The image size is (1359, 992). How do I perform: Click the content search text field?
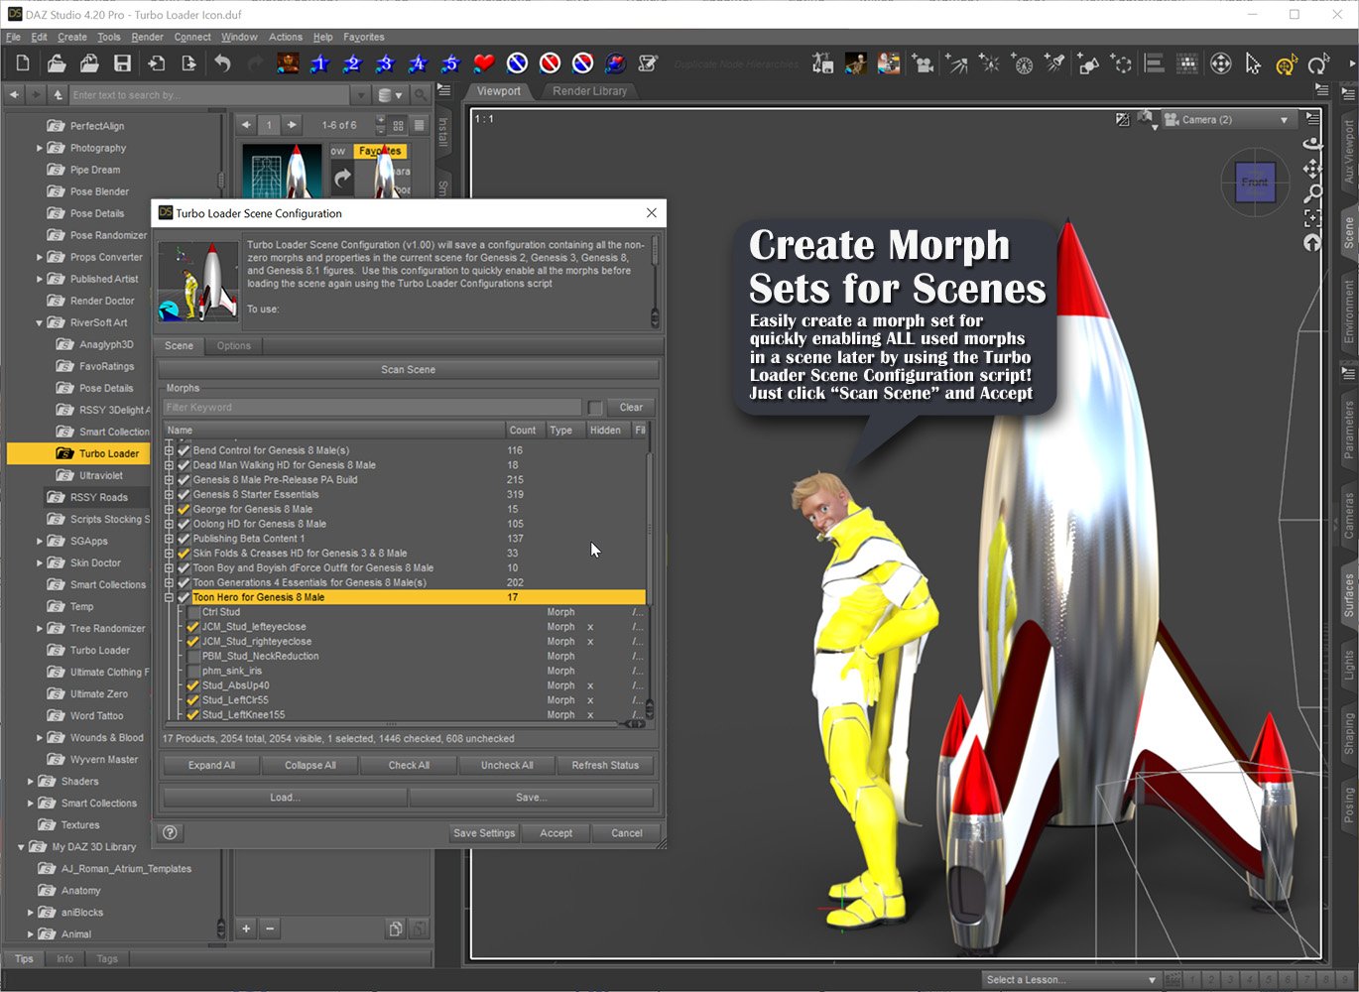pos(208,95)
